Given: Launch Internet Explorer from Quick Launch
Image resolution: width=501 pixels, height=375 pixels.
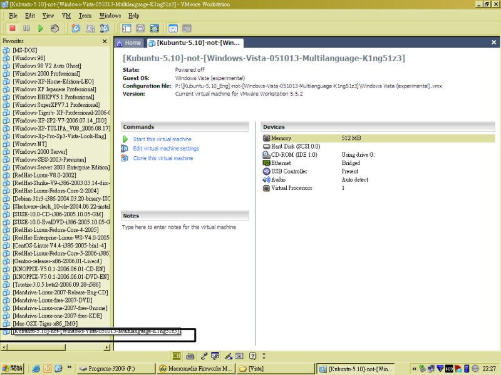Looking at the screenshot, I should 36,369.
